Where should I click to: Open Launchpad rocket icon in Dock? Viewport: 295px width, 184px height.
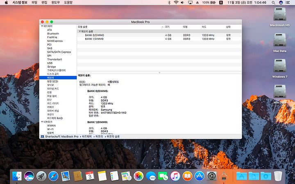41,176
